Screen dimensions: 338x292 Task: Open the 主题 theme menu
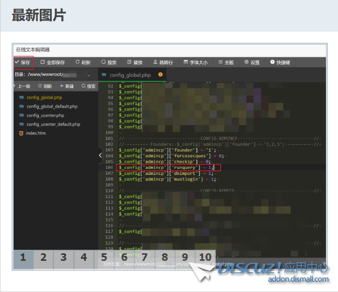coord(225,62)
